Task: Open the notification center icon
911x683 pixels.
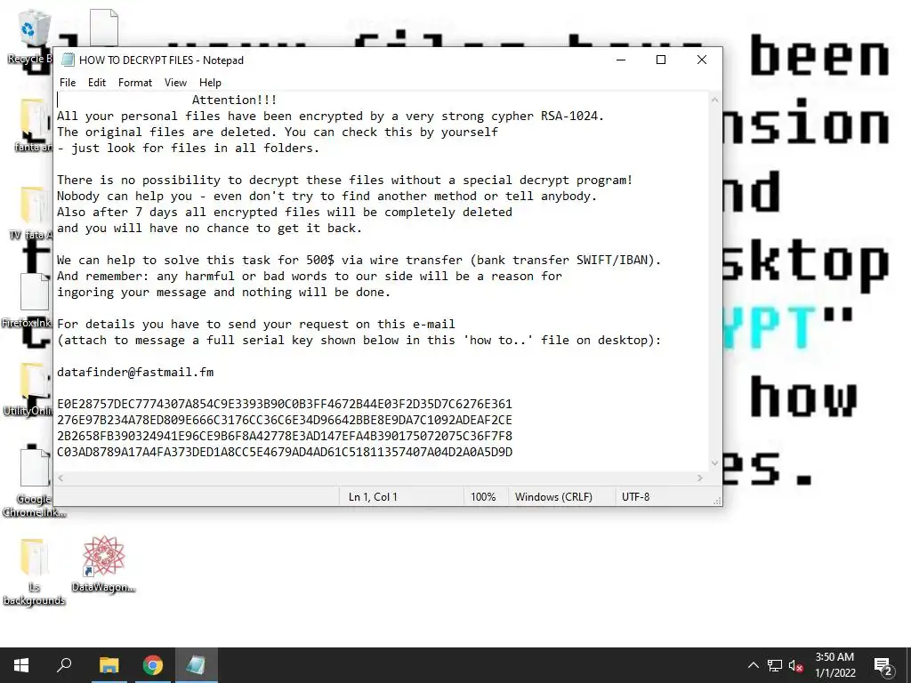Action: 883,666
